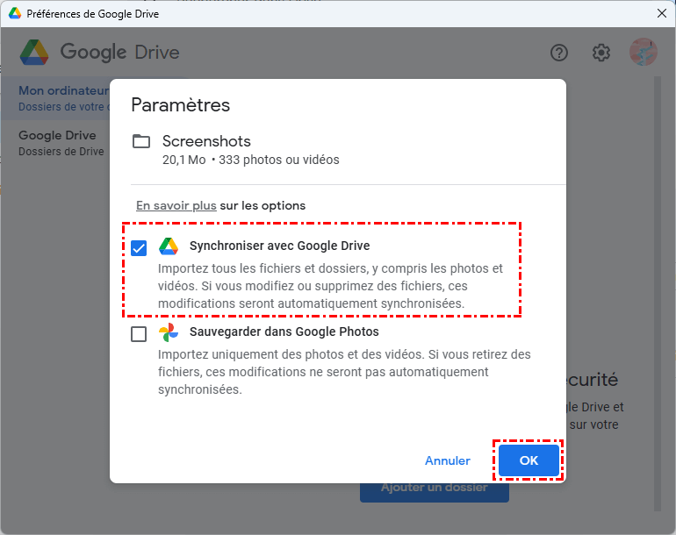The width and height of the screenshot is (676, 535).
Task: Confirm with the OK button
Action: (x=529, y=460)
